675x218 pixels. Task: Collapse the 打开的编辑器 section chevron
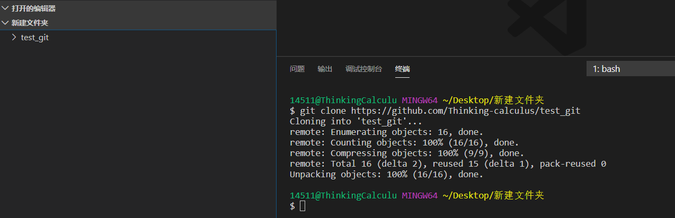[5, 8]
